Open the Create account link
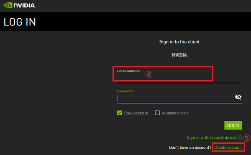Screen dimensions: 251x155 228,147
